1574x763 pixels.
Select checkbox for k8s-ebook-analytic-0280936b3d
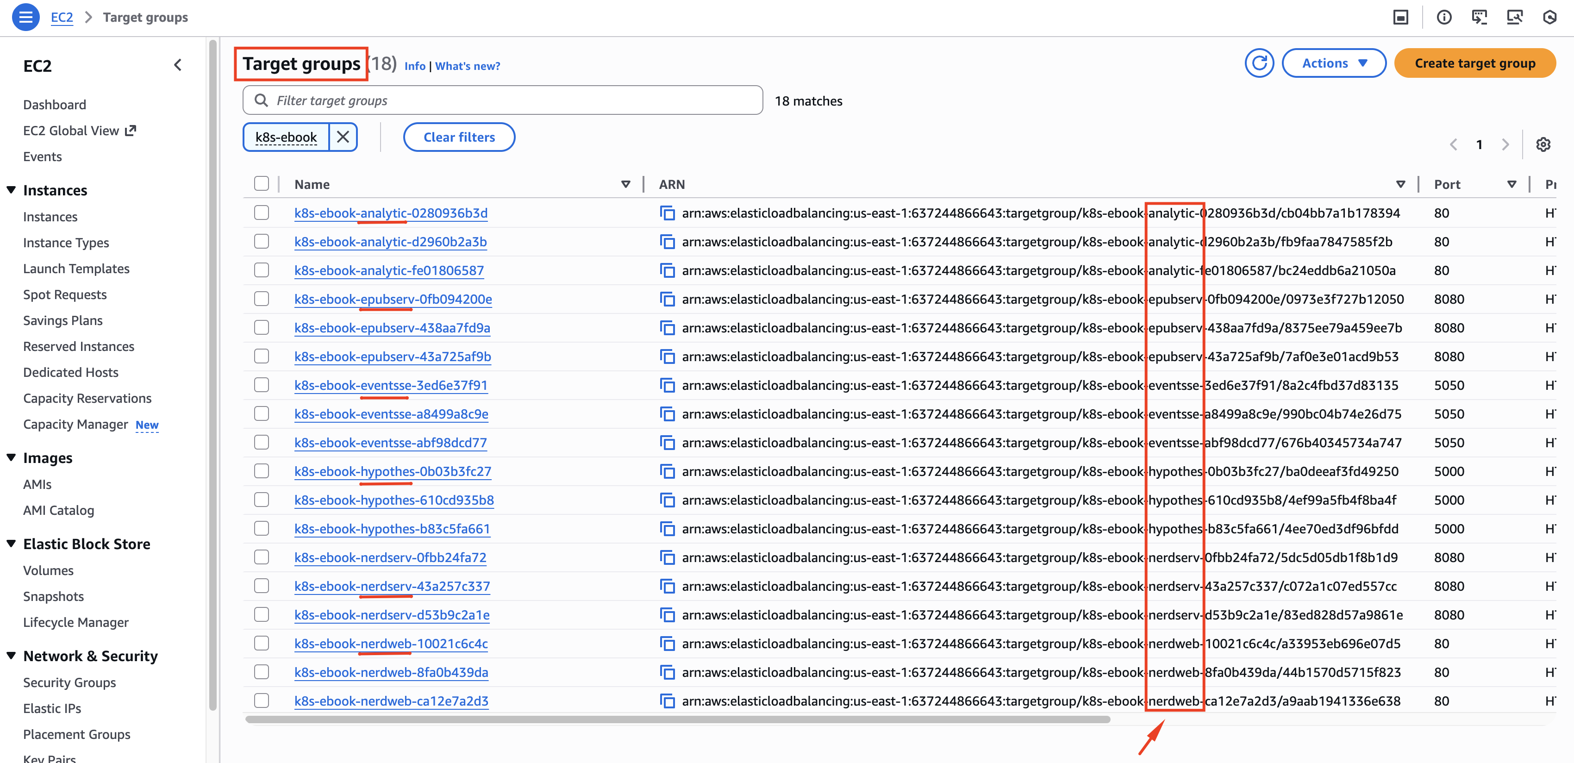(x=262, y=213)
